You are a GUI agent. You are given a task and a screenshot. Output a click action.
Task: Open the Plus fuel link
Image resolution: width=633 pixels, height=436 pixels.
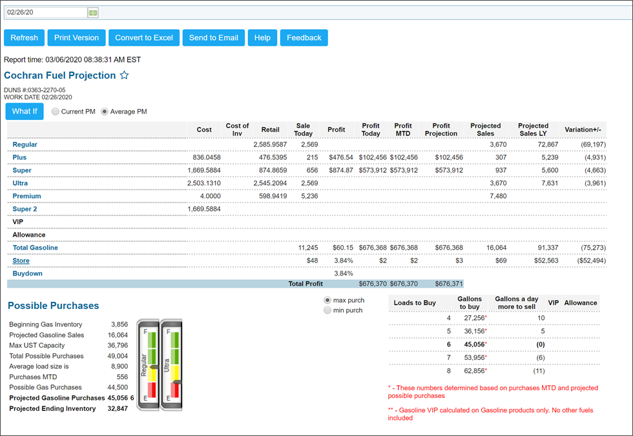click(x=19, y=157)
